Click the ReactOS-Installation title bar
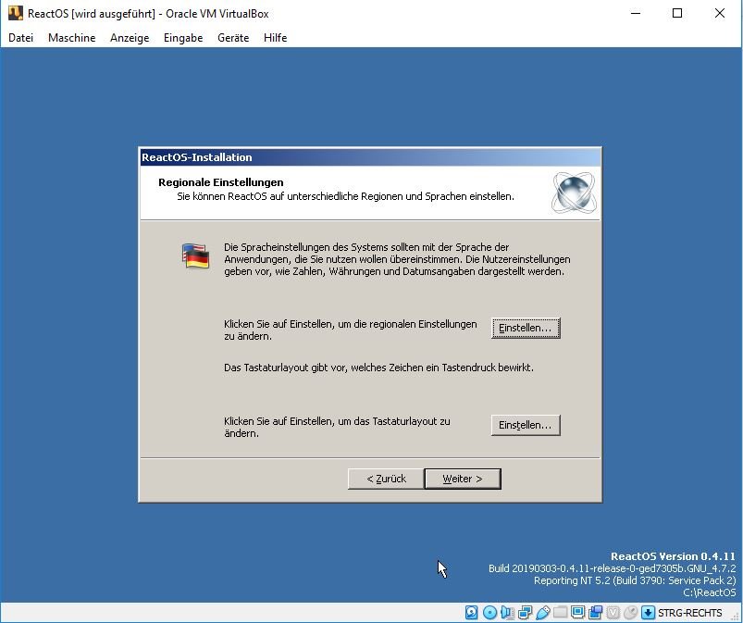The image size is (743, 623). 370,157
